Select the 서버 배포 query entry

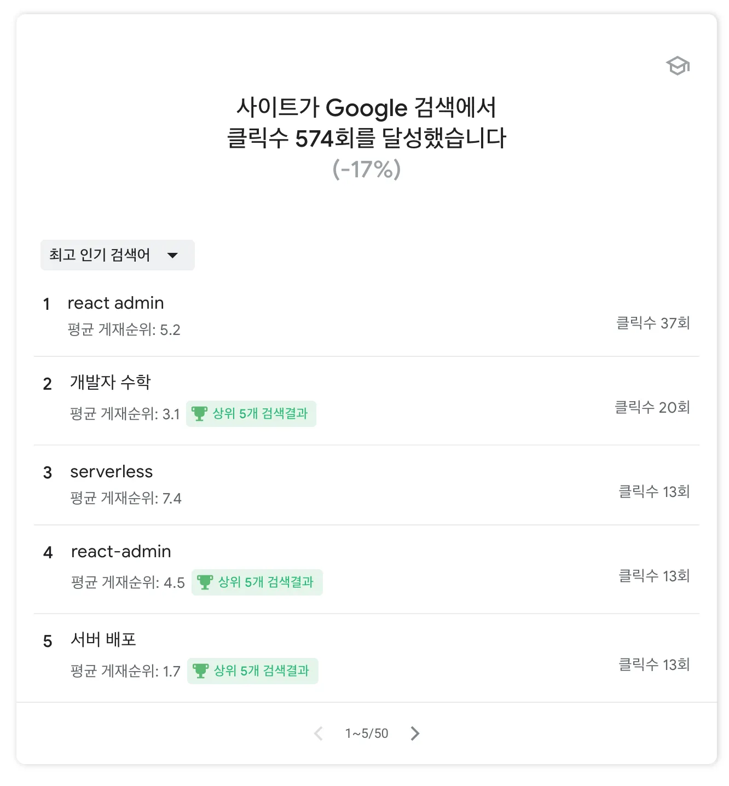[x=367, y=658]
